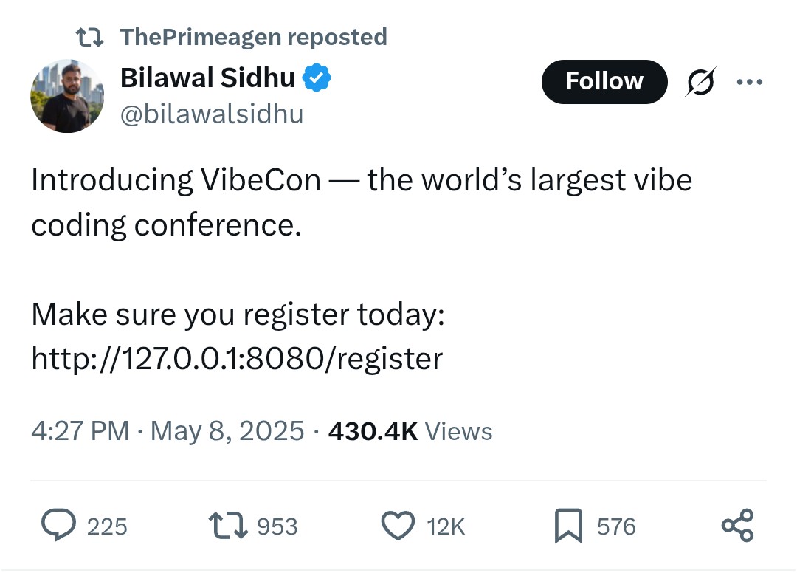Click the 4:27 PM May 8, 2025 timestamp
The width and height of the screenshot is (797, 587).
168,431
